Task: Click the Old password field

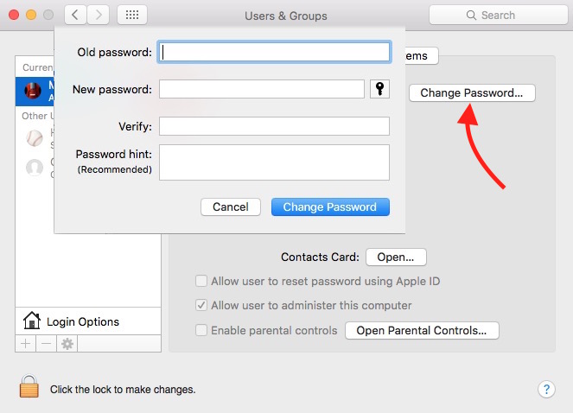Action: click(274, 53)
